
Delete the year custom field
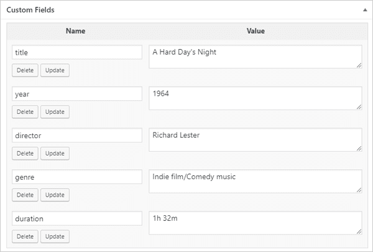(25, 112)
